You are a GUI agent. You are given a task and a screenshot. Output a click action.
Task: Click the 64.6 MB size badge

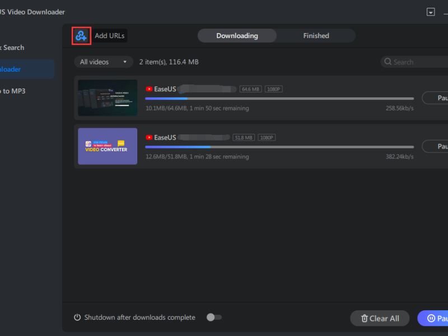click(250, 89)
